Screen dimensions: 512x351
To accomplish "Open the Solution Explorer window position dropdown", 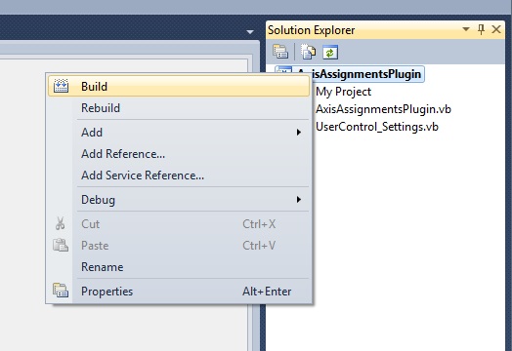I will click(x=466, y=29).
